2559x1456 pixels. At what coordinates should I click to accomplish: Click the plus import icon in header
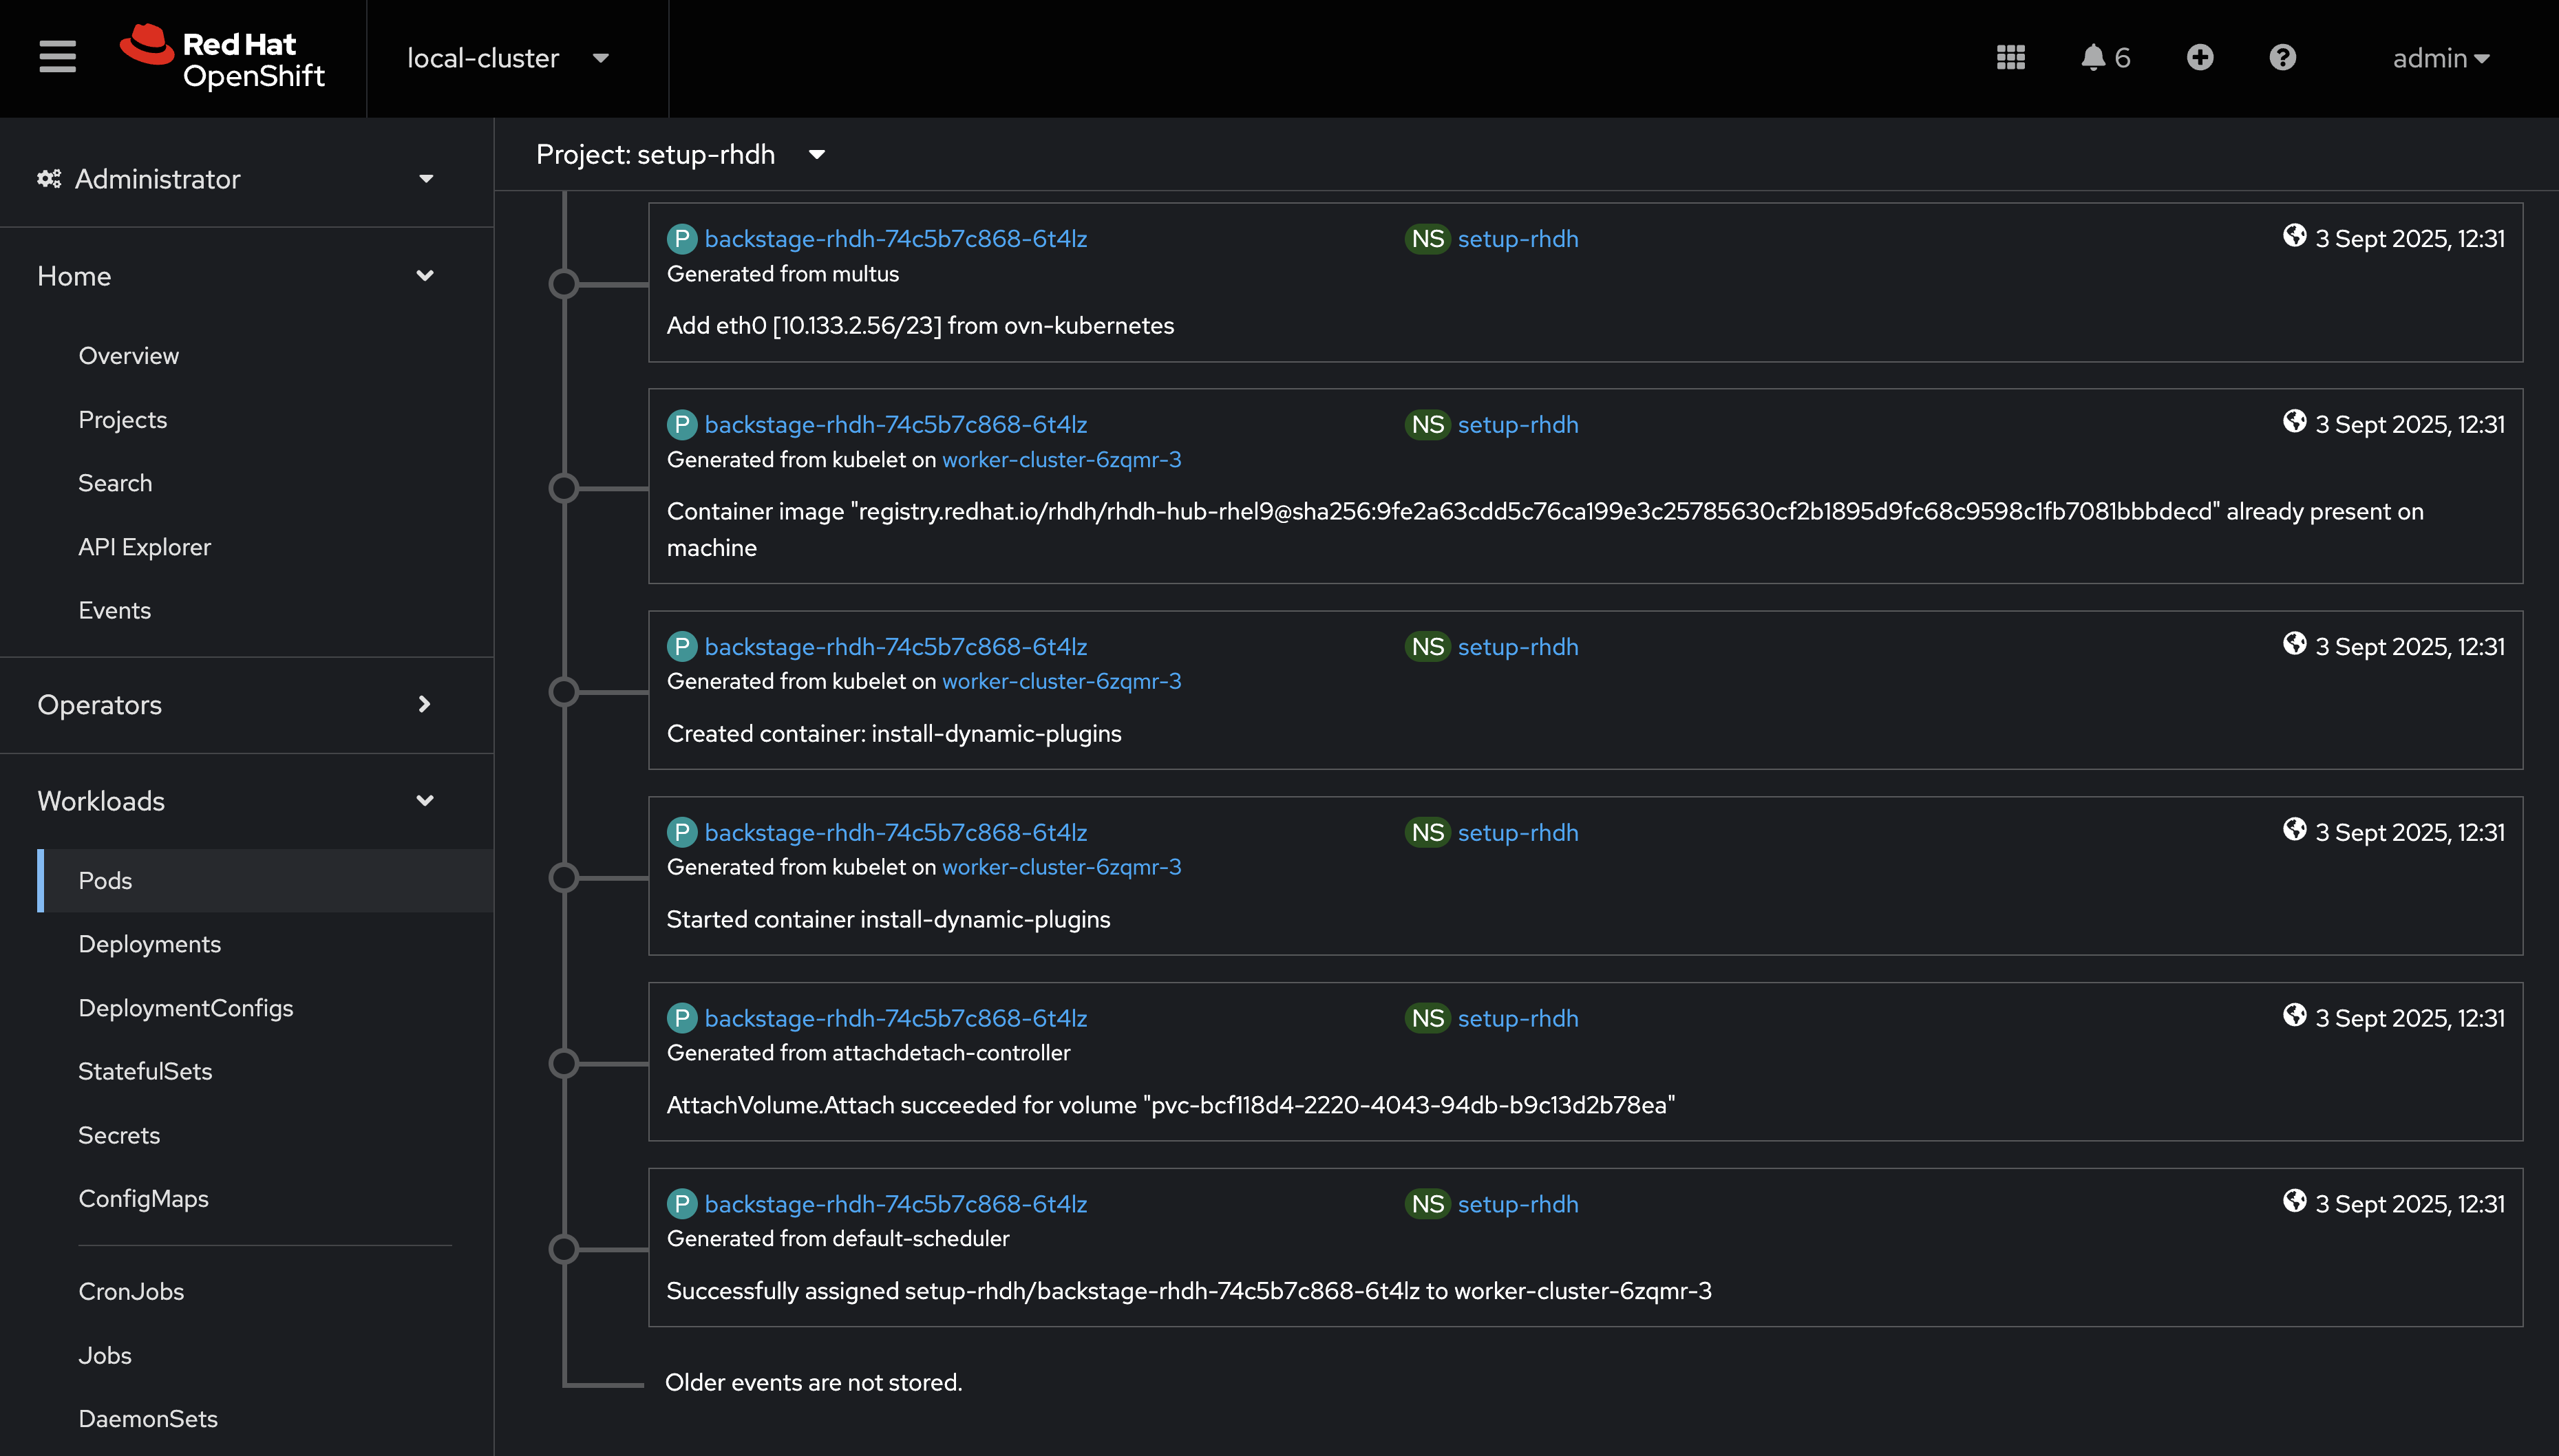pyautogui.click(x=2199, y=57)
